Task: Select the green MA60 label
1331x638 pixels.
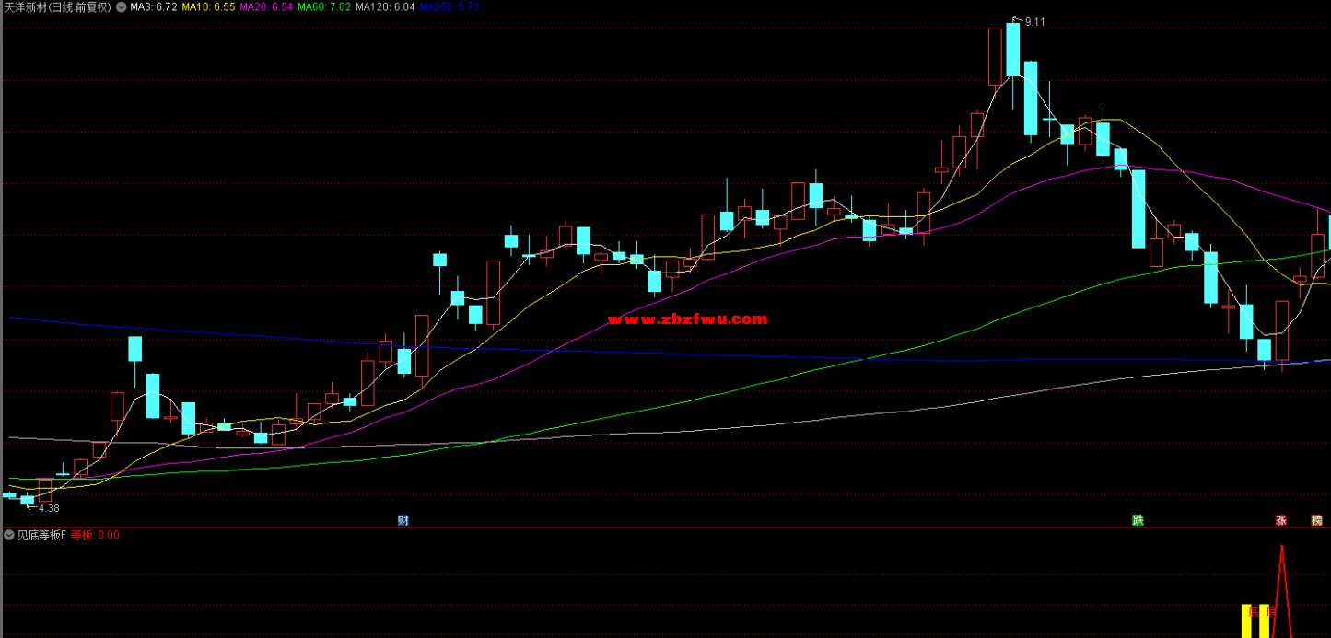Action: [x=324, y=7]
